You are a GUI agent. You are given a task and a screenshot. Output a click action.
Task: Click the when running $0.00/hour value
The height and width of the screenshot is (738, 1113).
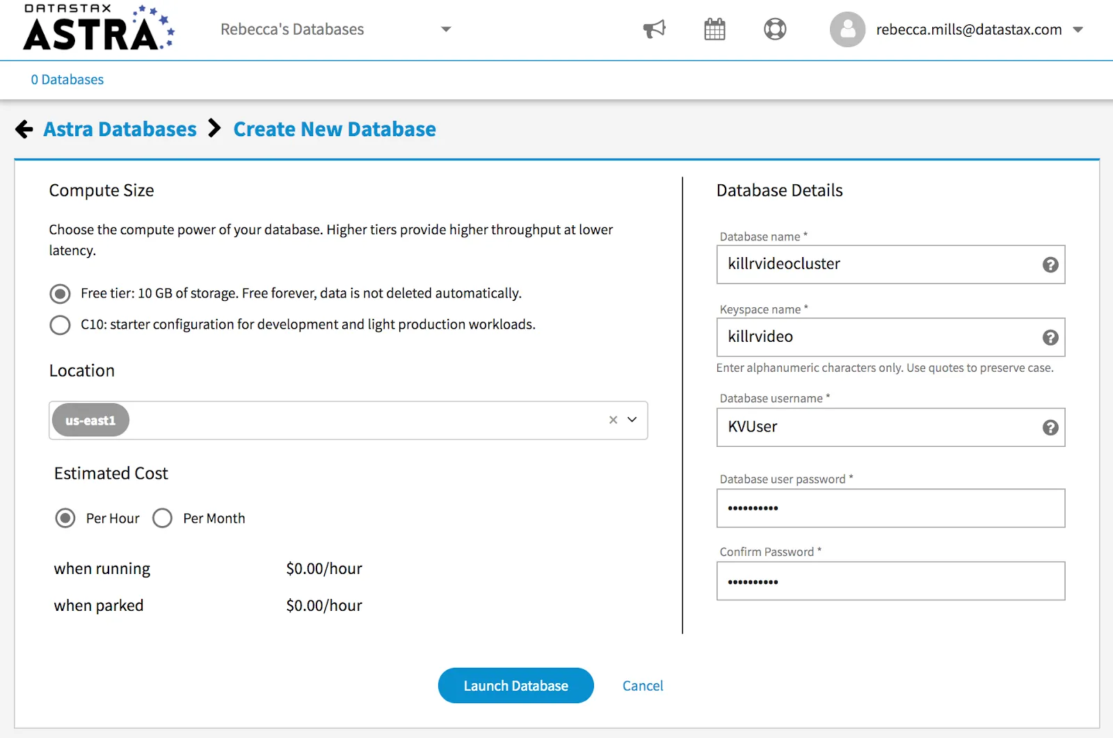click(x=324, y=568)
